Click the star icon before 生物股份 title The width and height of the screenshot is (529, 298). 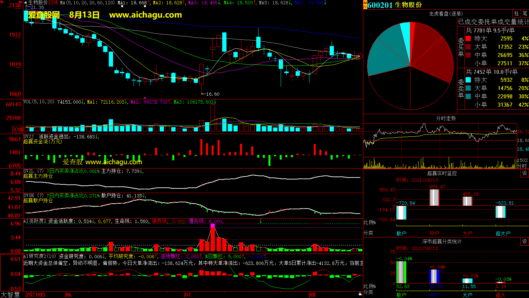25,3
